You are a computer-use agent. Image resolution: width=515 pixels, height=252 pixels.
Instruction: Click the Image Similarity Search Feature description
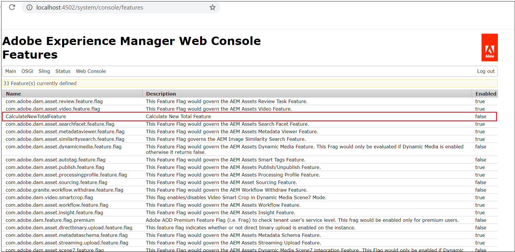226,139
